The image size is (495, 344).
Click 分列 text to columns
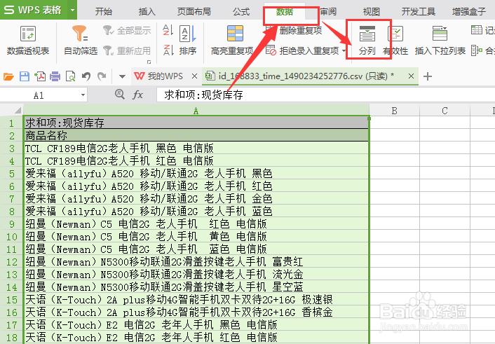[x=367, y=41]
